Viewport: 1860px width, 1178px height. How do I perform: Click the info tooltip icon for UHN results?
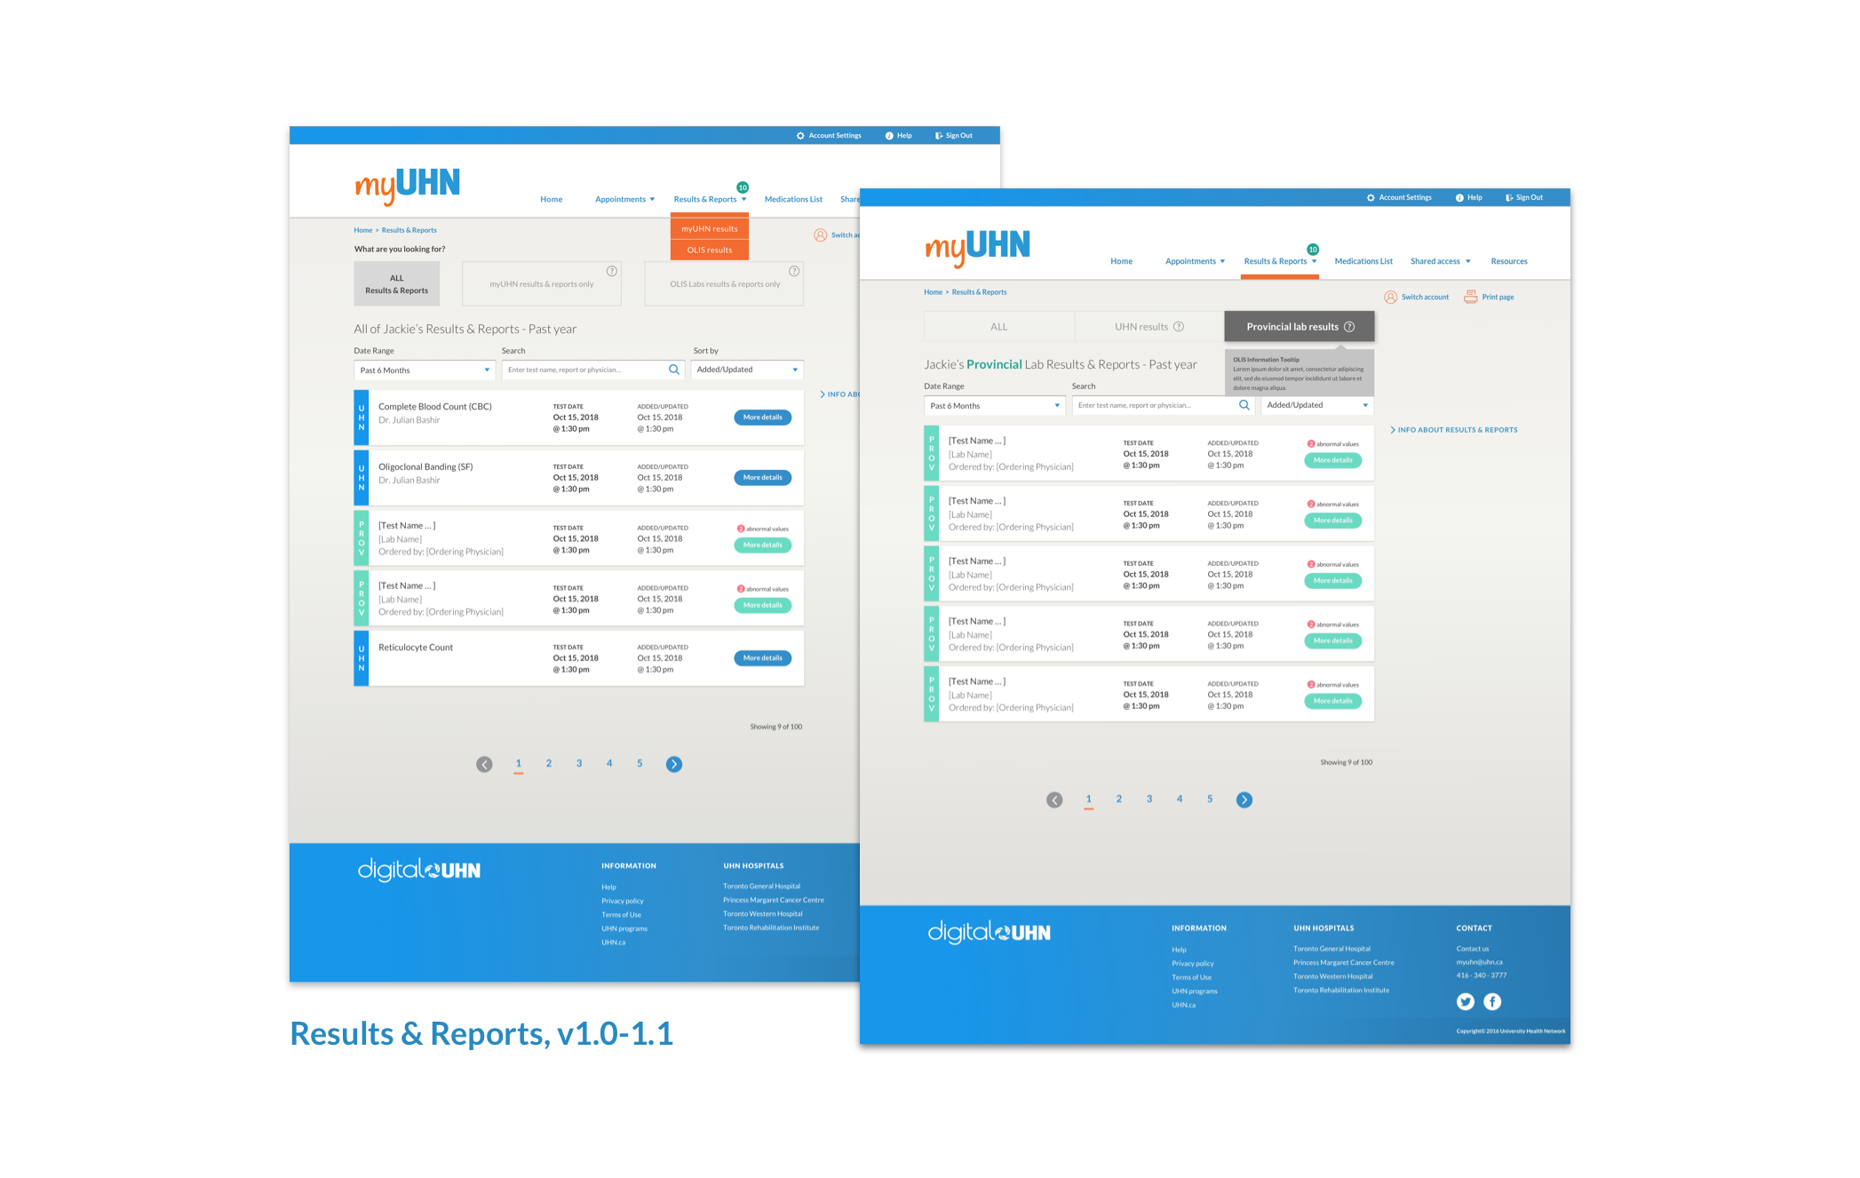pyautogui.click(x=1180, y=325)
